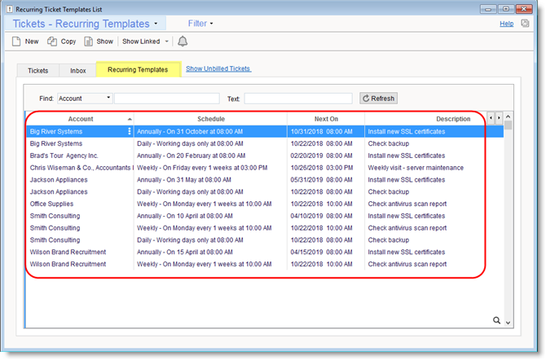
Task: Open three-dot menu on Big River Systems row
Action: coord(129,131)
